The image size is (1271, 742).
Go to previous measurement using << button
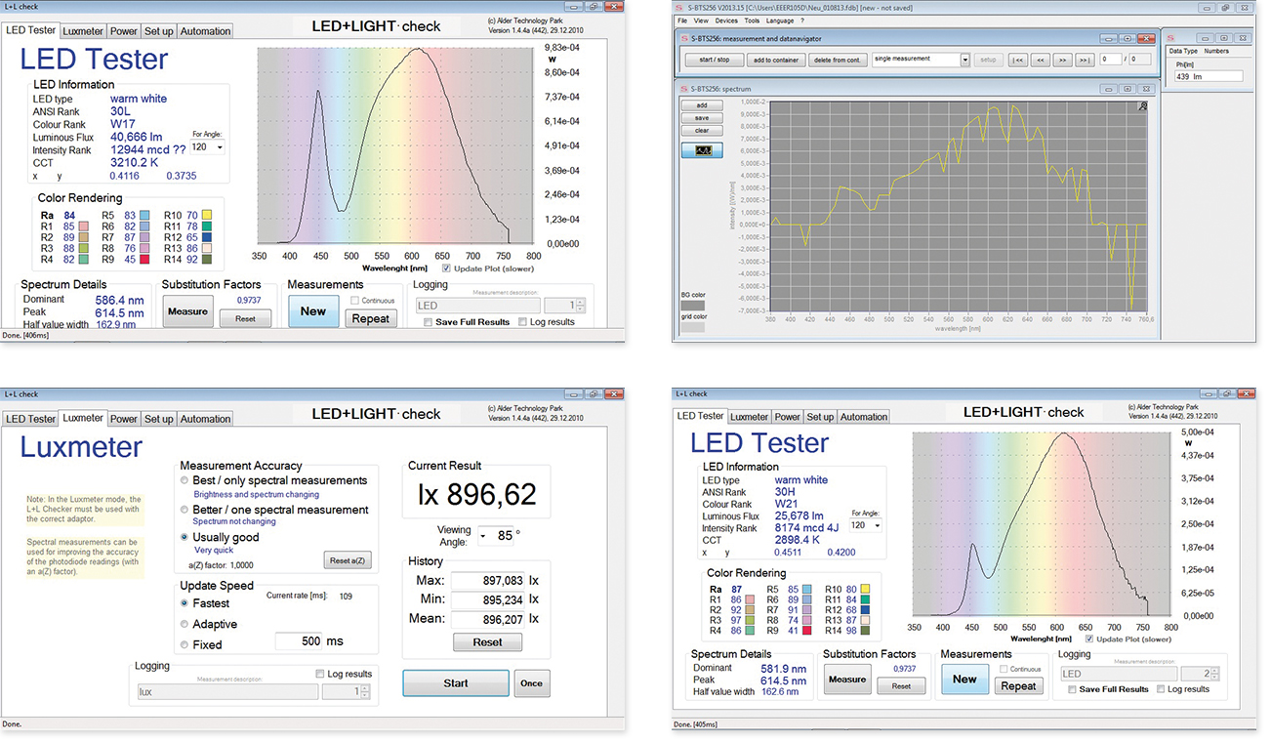[1041, 60]
